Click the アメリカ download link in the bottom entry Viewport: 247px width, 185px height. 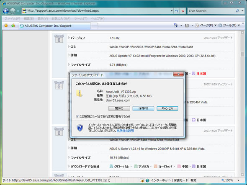[144, 167]
